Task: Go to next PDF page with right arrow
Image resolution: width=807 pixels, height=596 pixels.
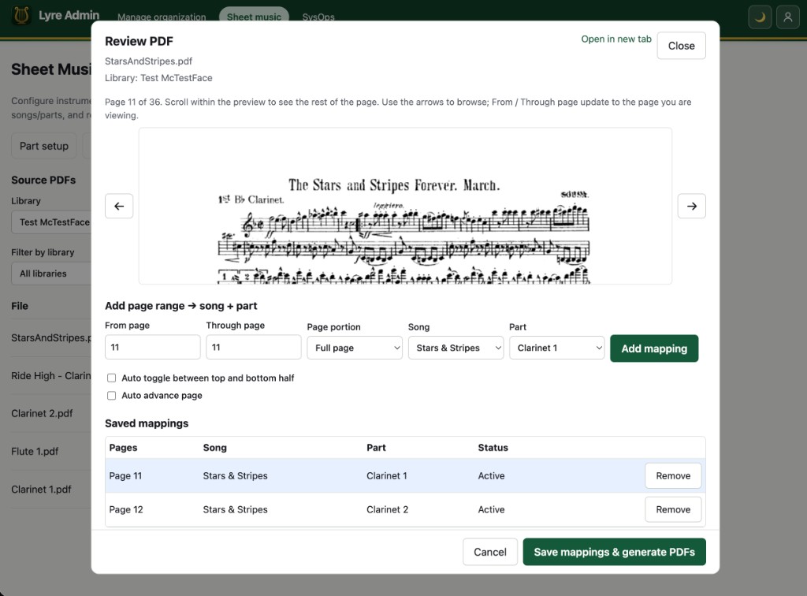Action: [692, 206]
